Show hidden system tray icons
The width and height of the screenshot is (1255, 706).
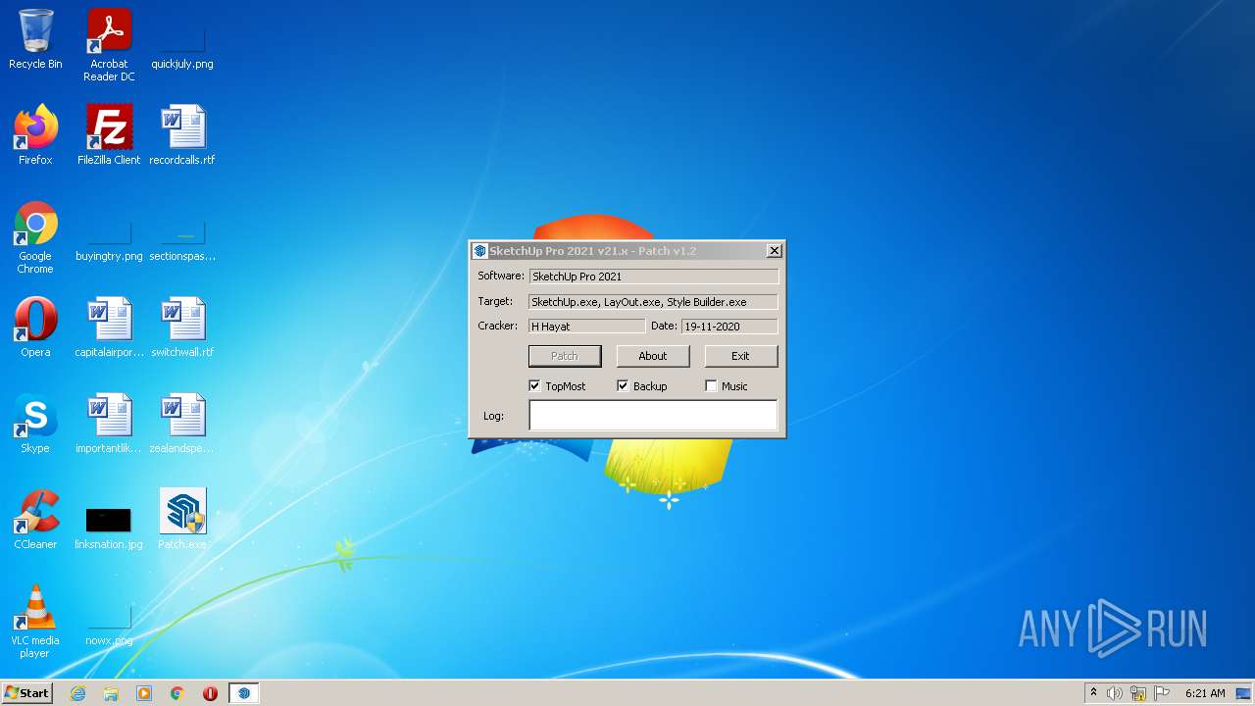1093,693
